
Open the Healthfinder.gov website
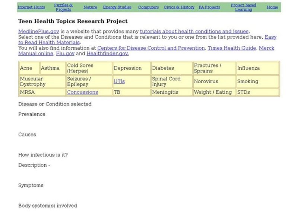[x=107, y=54]
